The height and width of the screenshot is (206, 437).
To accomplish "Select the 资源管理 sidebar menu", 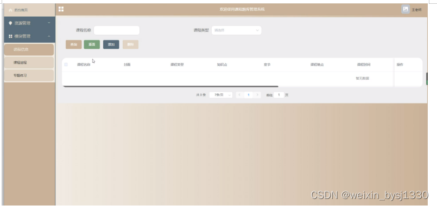I will (29, 23).
